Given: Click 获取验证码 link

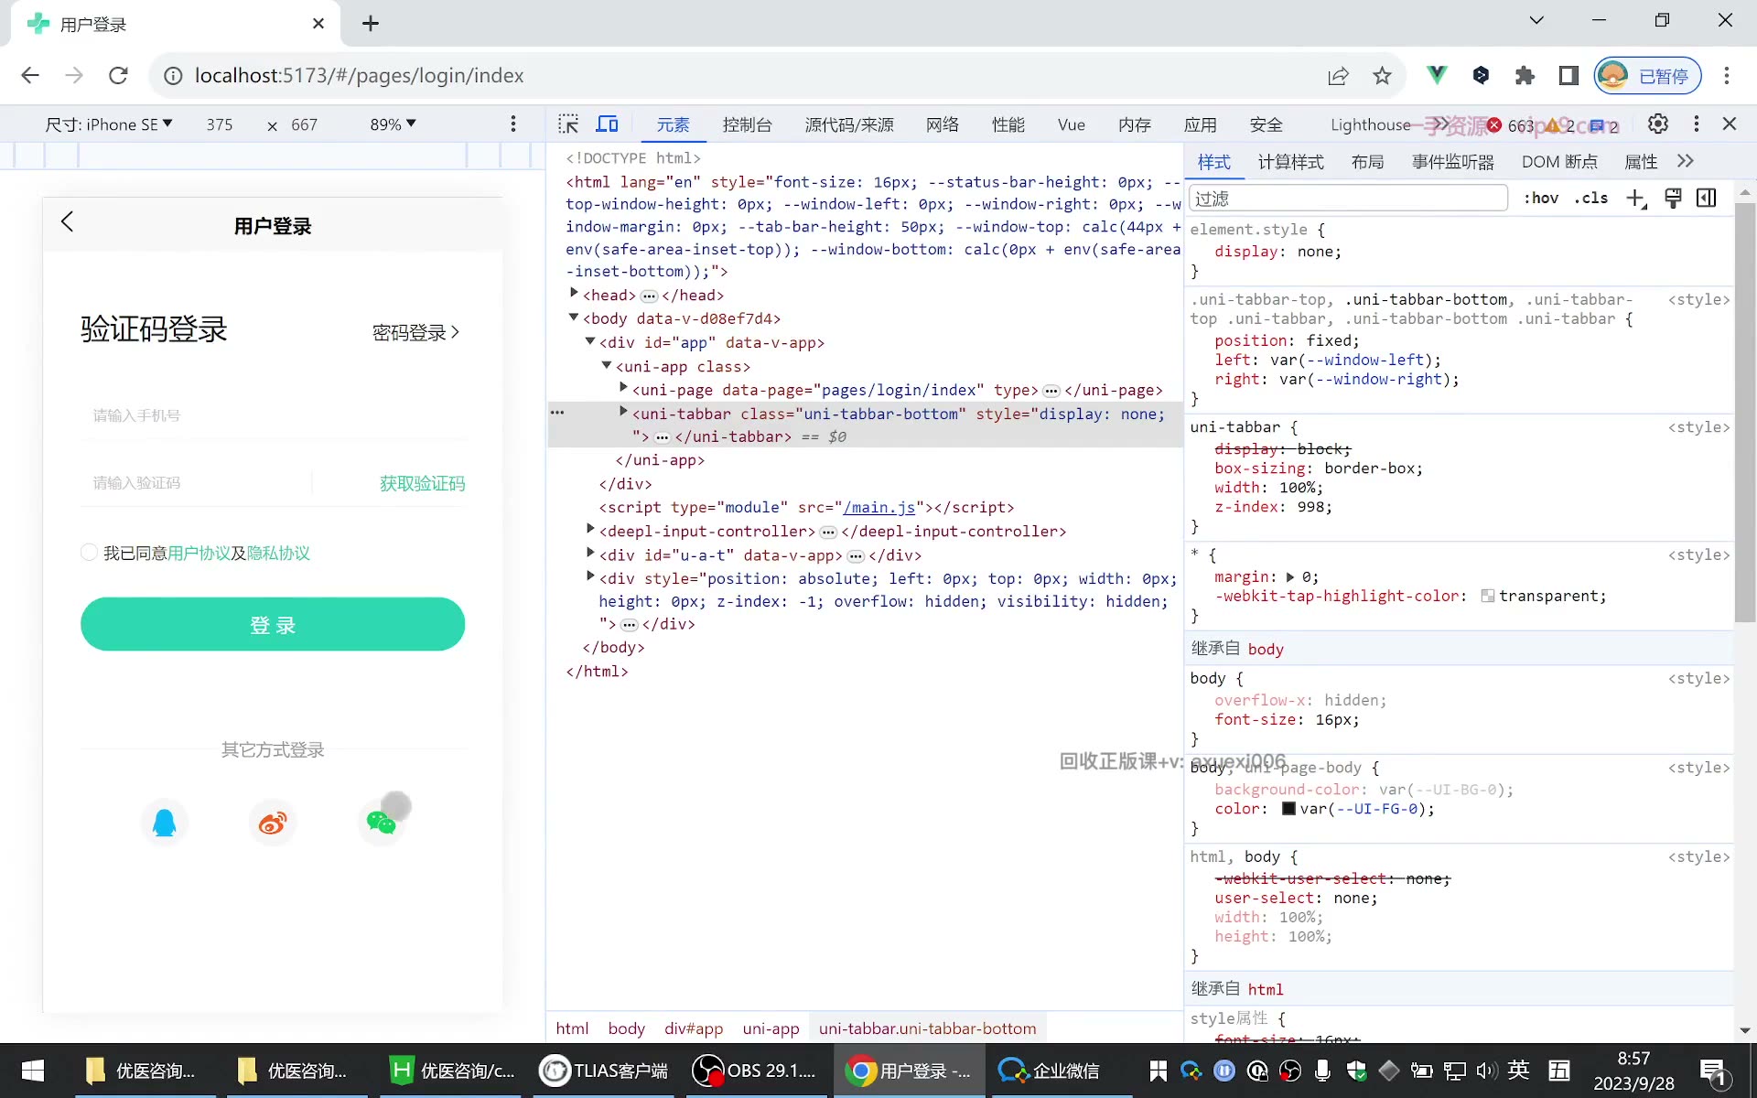Looking at the screenshot, I should click(x=422, y=483).
